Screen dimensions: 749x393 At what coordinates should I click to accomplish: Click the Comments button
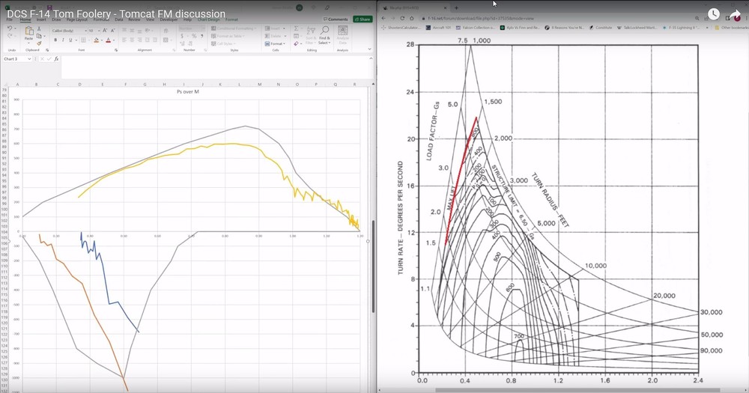click(336, 19)
